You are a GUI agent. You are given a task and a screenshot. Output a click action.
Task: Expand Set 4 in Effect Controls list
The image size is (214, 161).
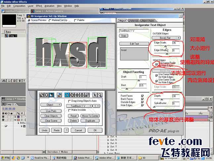click(108, 136)
